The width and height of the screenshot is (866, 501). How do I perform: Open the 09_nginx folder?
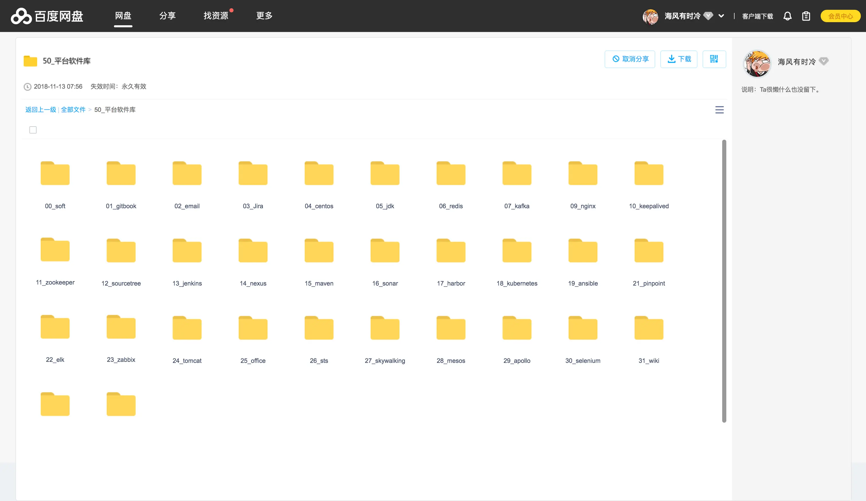pyautogui.click(x=582, y=173)
